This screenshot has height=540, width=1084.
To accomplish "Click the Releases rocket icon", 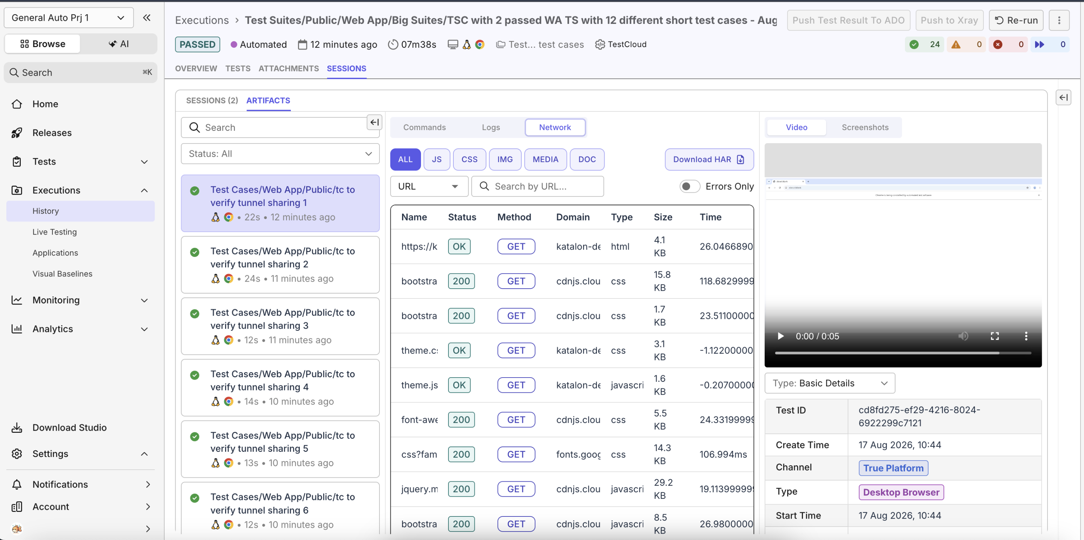I will click(x=17, y=133).
